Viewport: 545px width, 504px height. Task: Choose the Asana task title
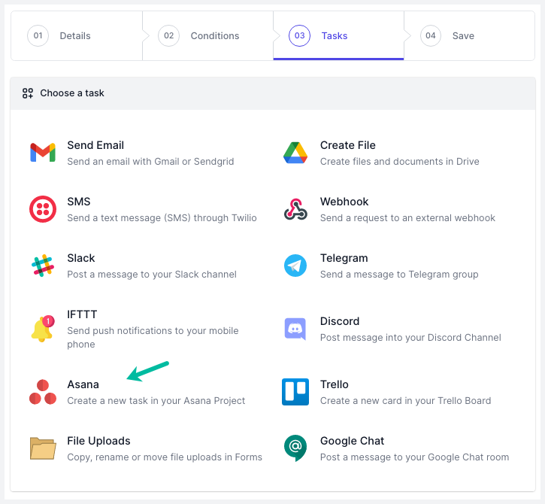pos(83,384)
